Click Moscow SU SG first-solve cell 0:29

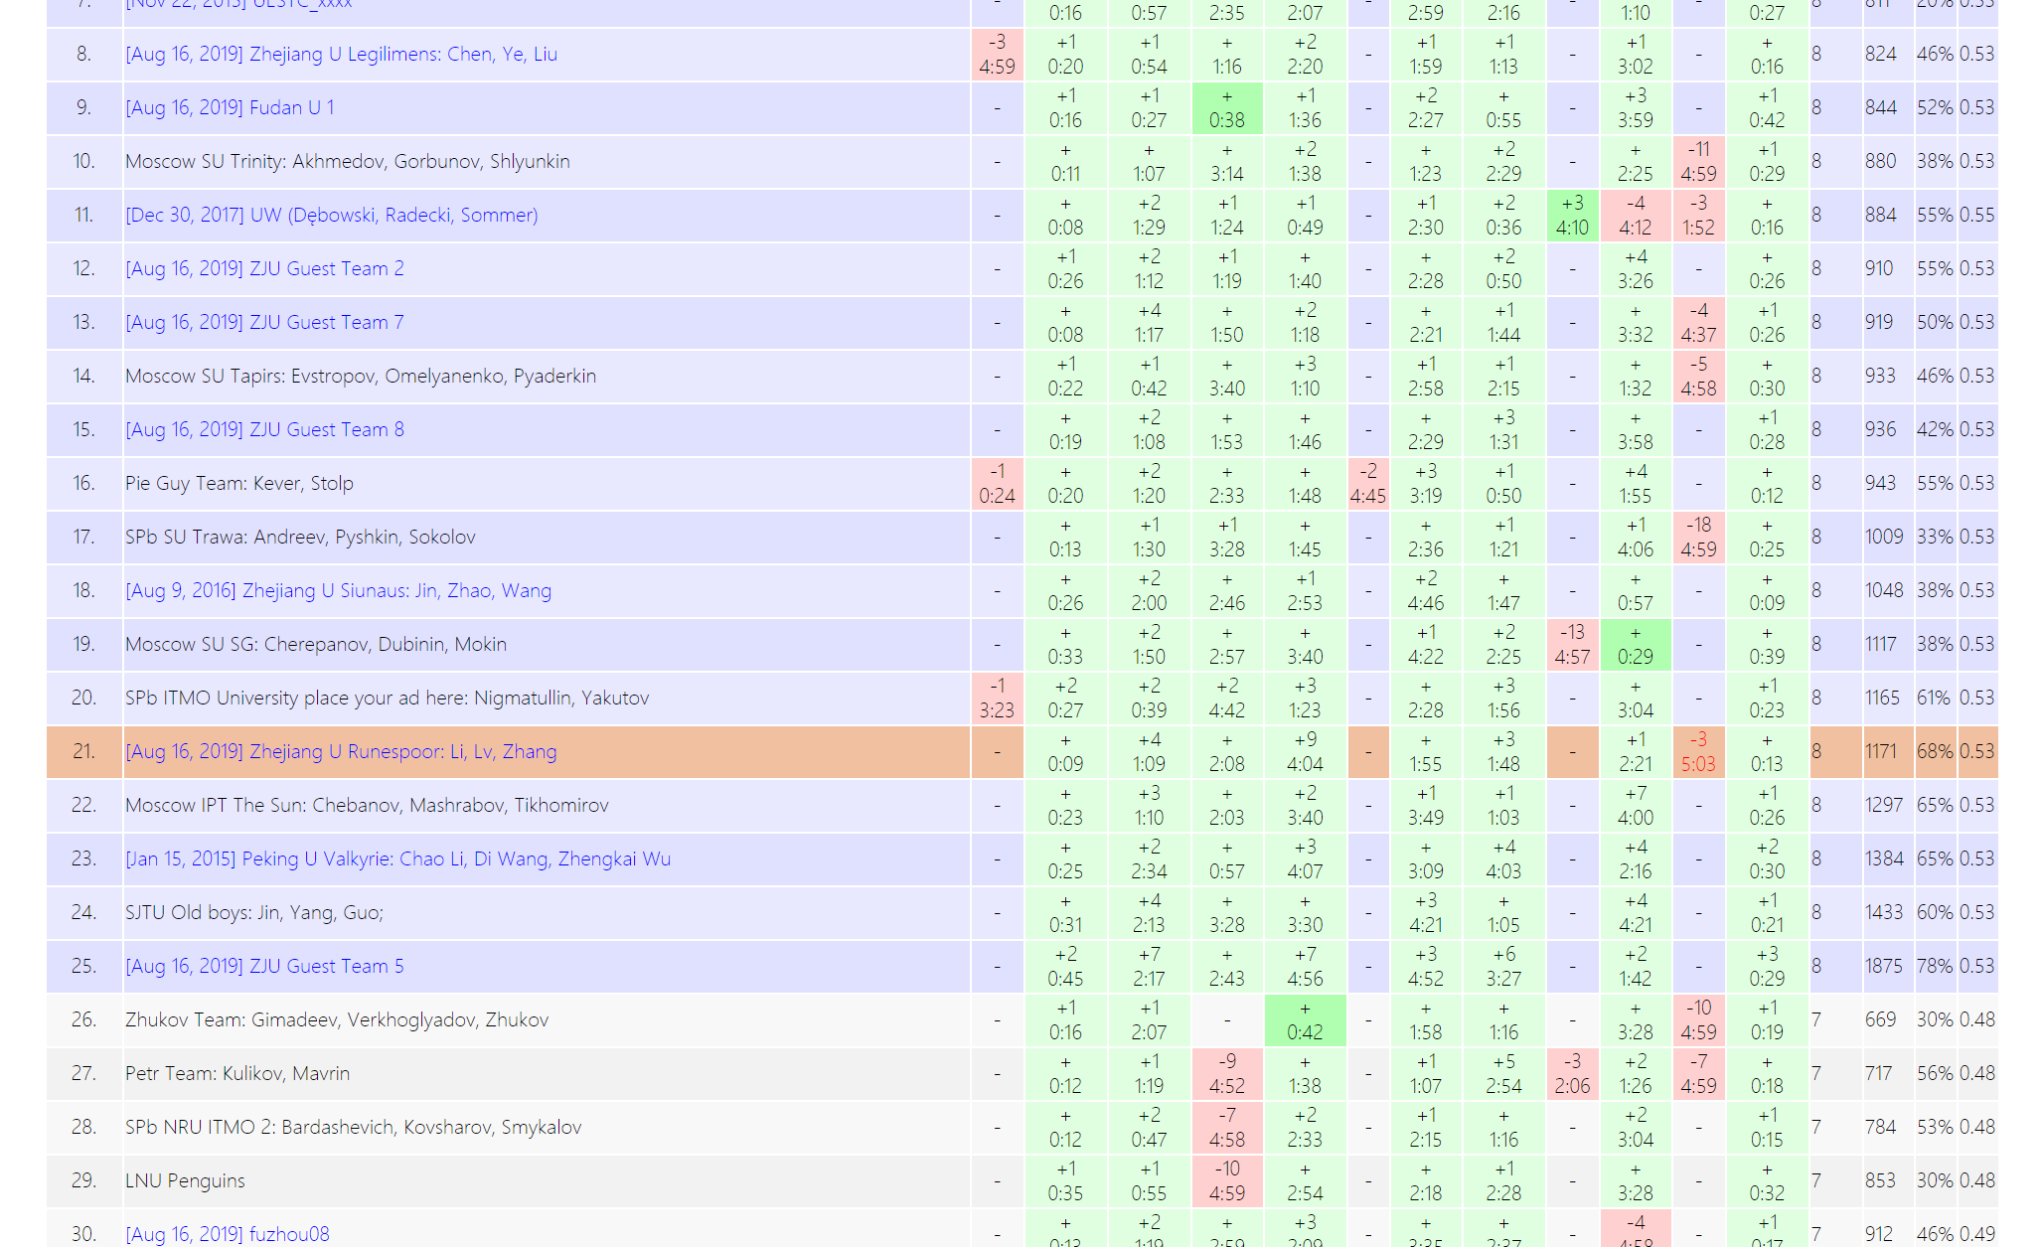(1635, 645)
